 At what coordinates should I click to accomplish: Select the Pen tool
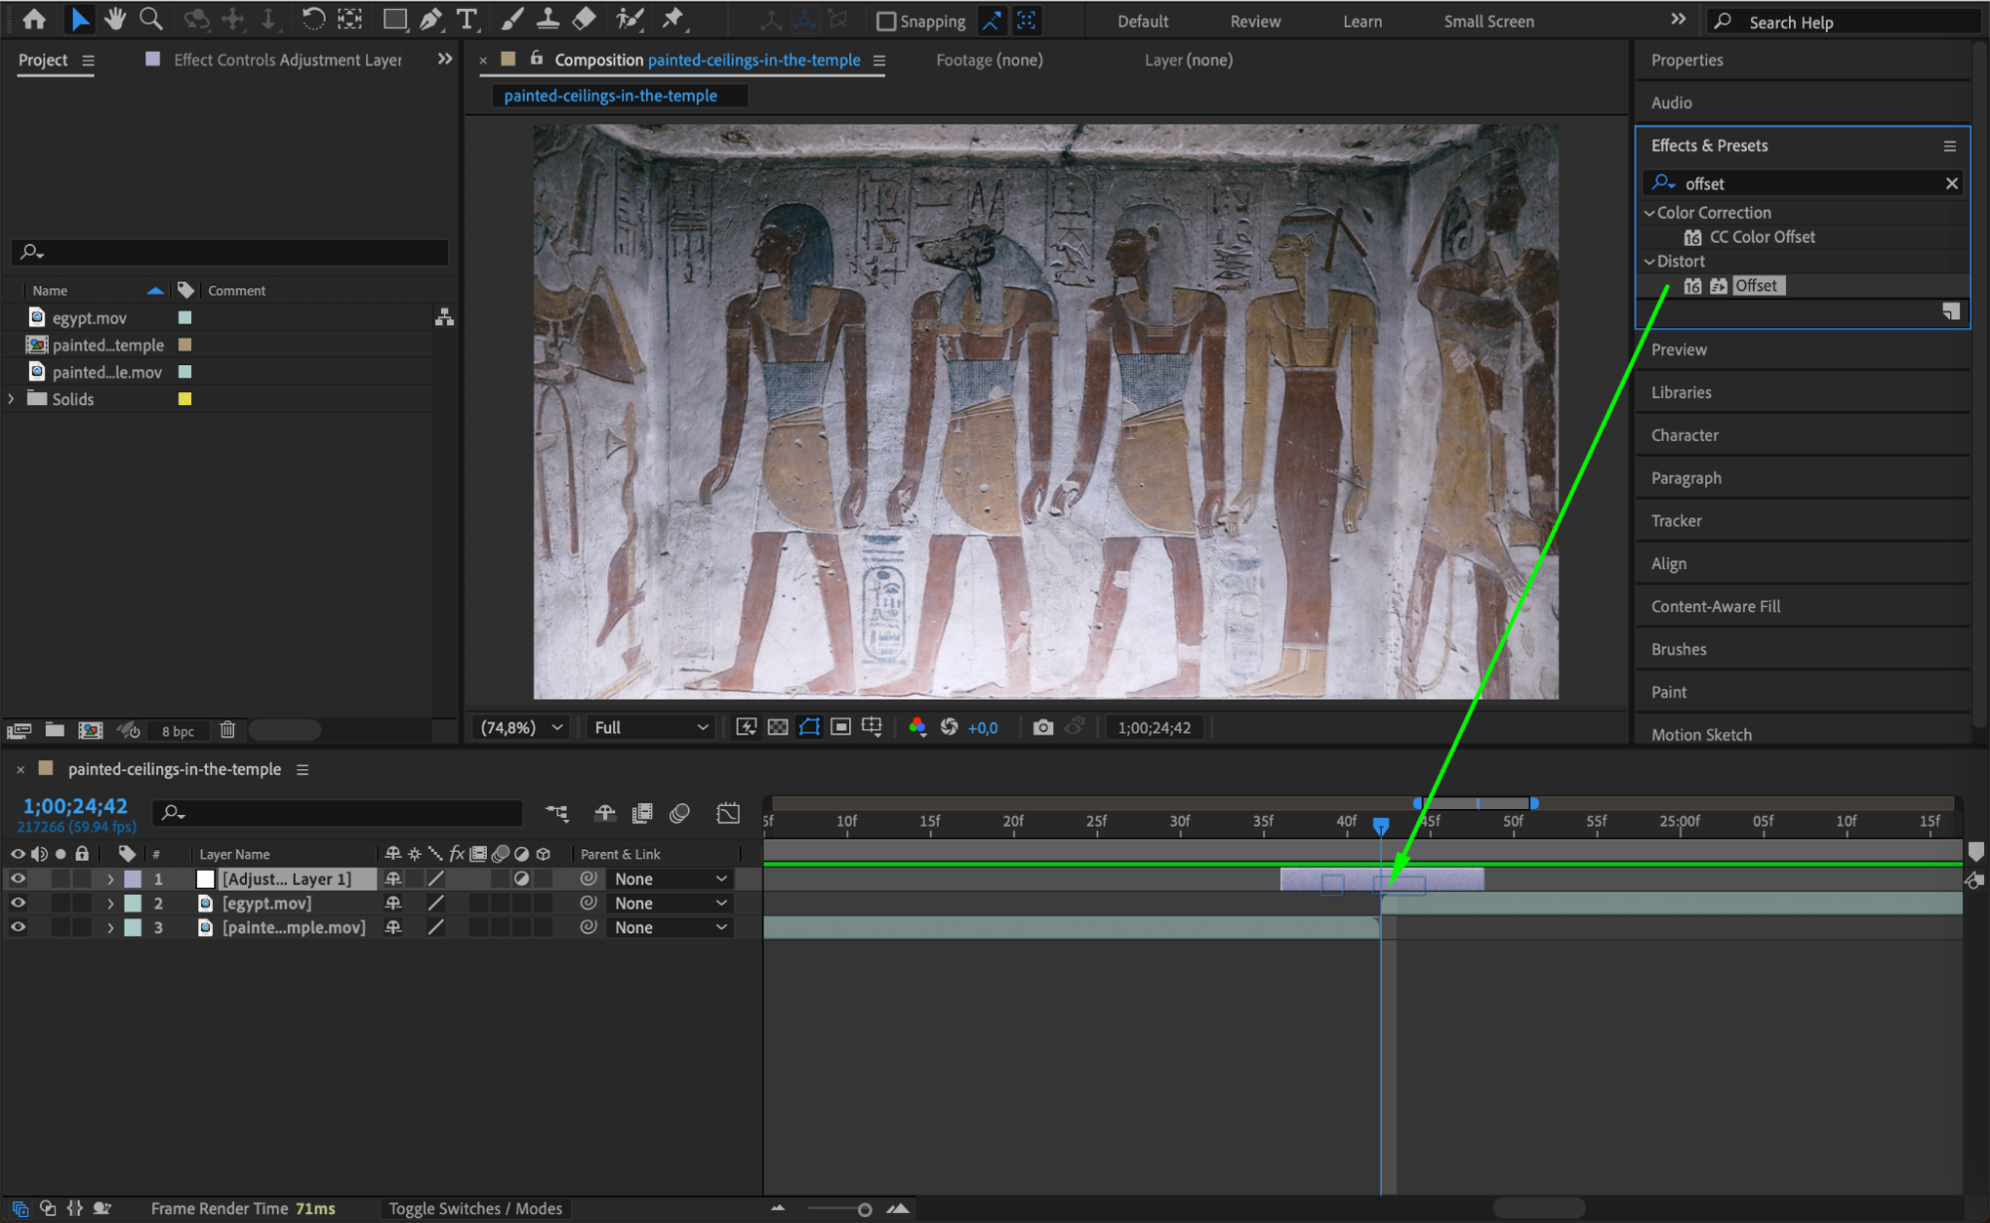431,19
